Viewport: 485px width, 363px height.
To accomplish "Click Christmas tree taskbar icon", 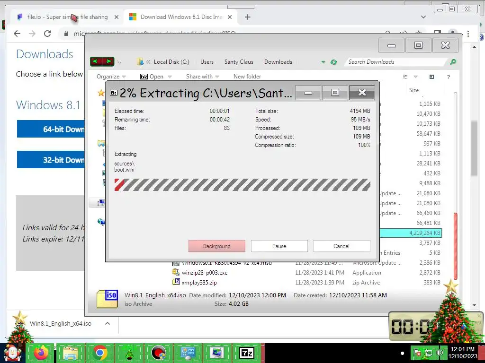I will point(129,353).
